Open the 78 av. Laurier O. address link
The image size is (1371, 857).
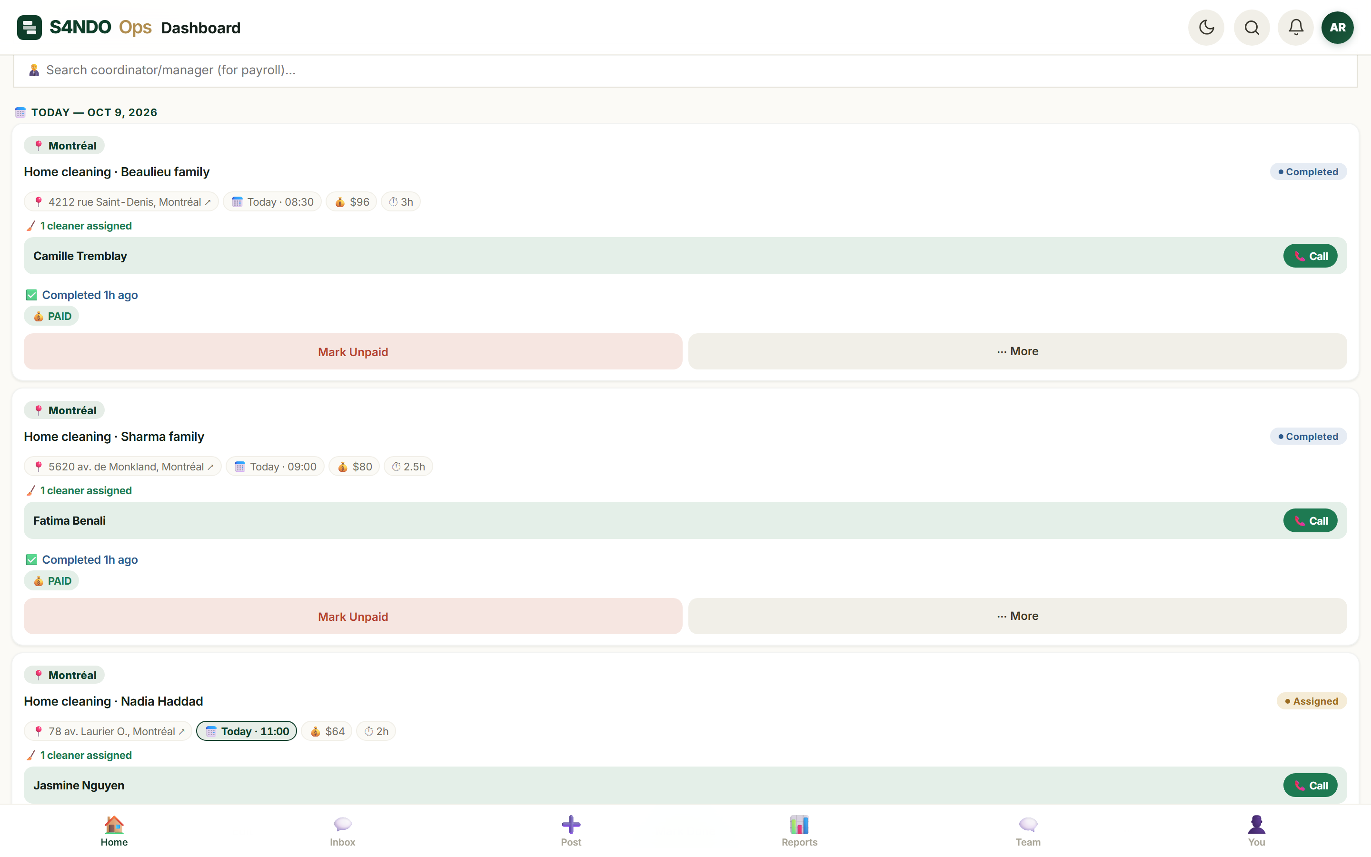point(108,731)
